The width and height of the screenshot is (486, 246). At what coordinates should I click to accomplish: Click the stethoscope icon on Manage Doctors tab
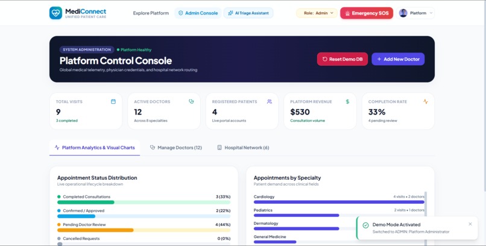coord(153,148)
